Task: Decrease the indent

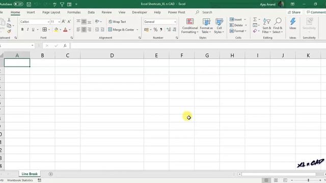Action: (x=97, y=29)
